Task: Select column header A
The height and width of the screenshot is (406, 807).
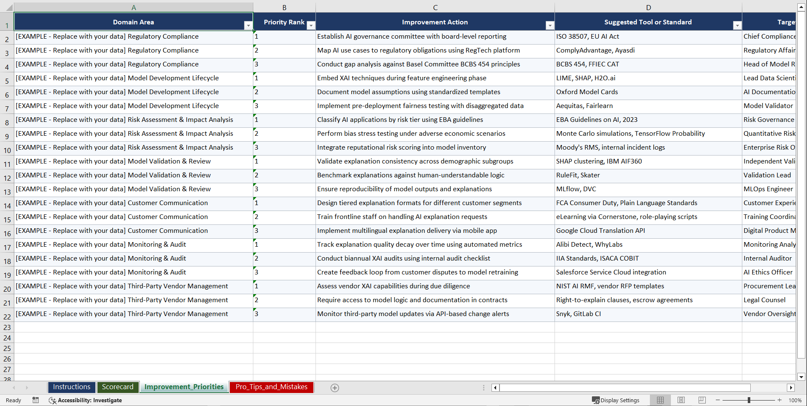Action: (134, 7)
